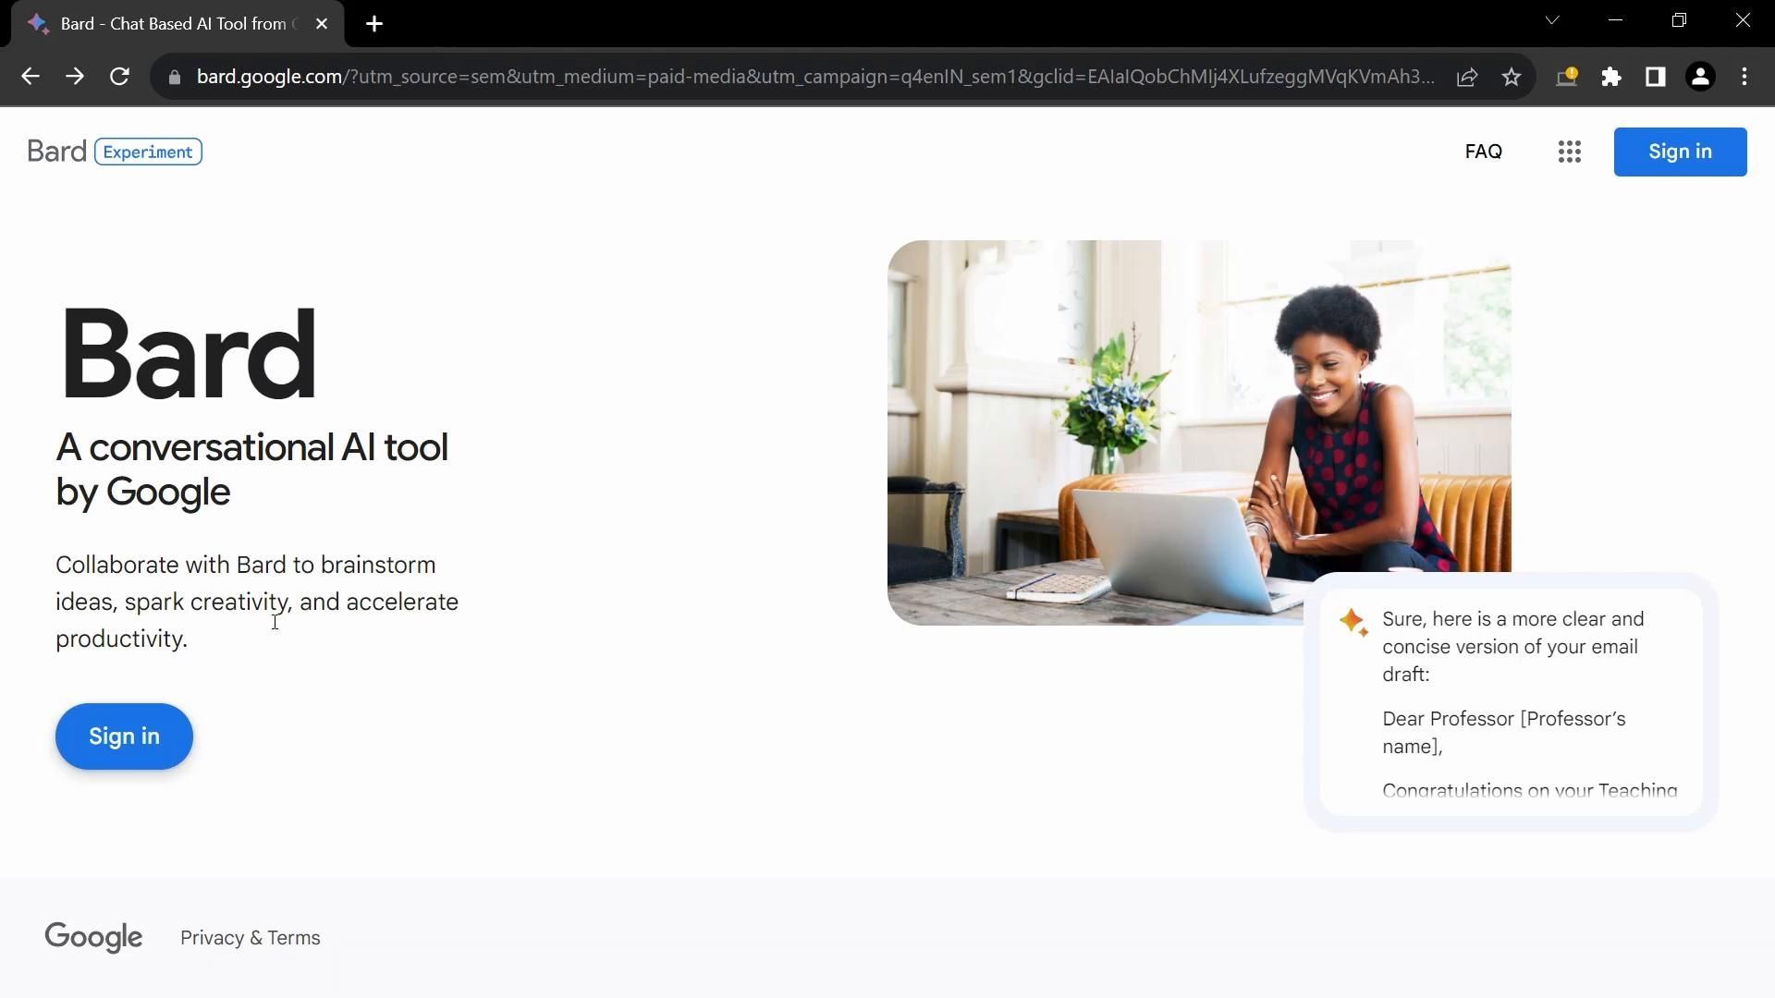The image size is (1775, 998).
Task: Open Chrome three-dot menu
Action: [1744, 77]
